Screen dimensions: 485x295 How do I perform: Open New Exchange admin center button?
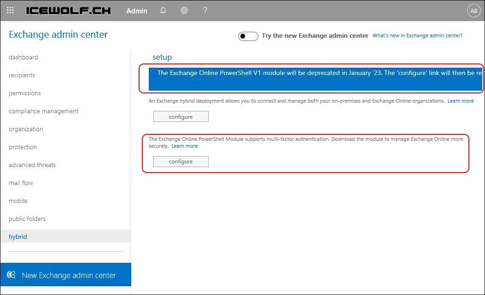pyautogui.click(x=65, y=275)
